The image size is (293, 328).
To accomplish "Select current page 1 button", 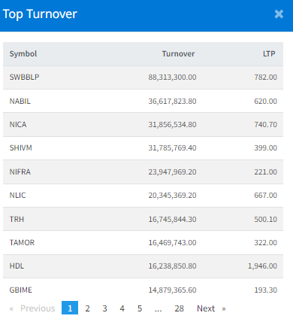I will pos(70,308).
